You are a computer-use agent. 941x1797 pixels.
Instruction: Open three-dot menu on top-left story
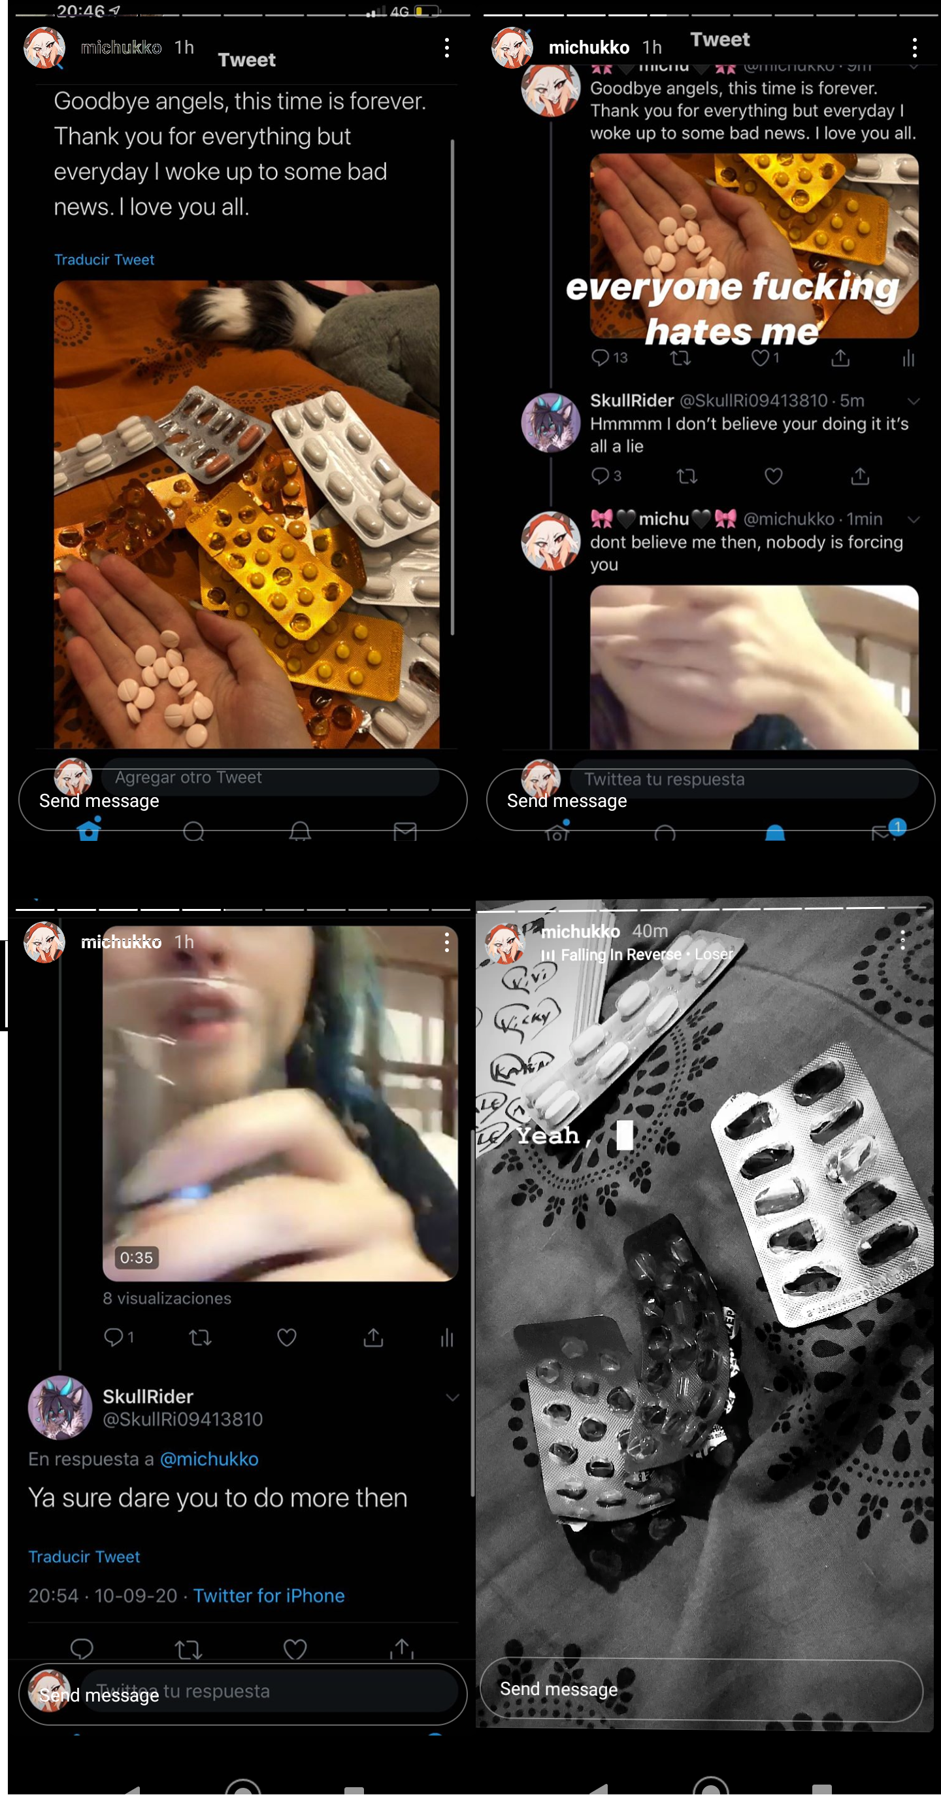[x=447, y=48]
